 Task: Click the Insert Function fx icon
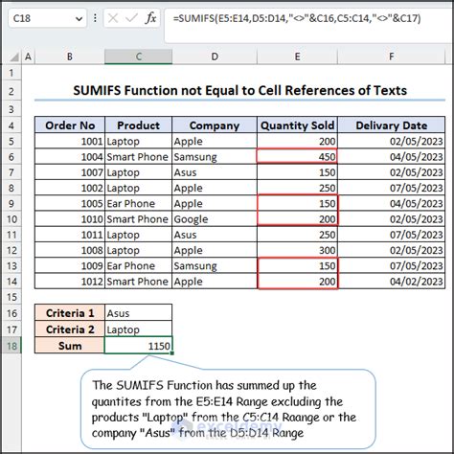pos(150,18)
